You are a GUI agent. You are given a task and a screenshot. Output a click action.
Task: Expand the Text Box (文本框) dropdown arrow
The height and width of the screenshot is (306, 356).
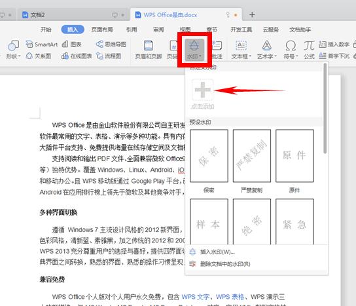pyautogui.click(x=250, y=56)
